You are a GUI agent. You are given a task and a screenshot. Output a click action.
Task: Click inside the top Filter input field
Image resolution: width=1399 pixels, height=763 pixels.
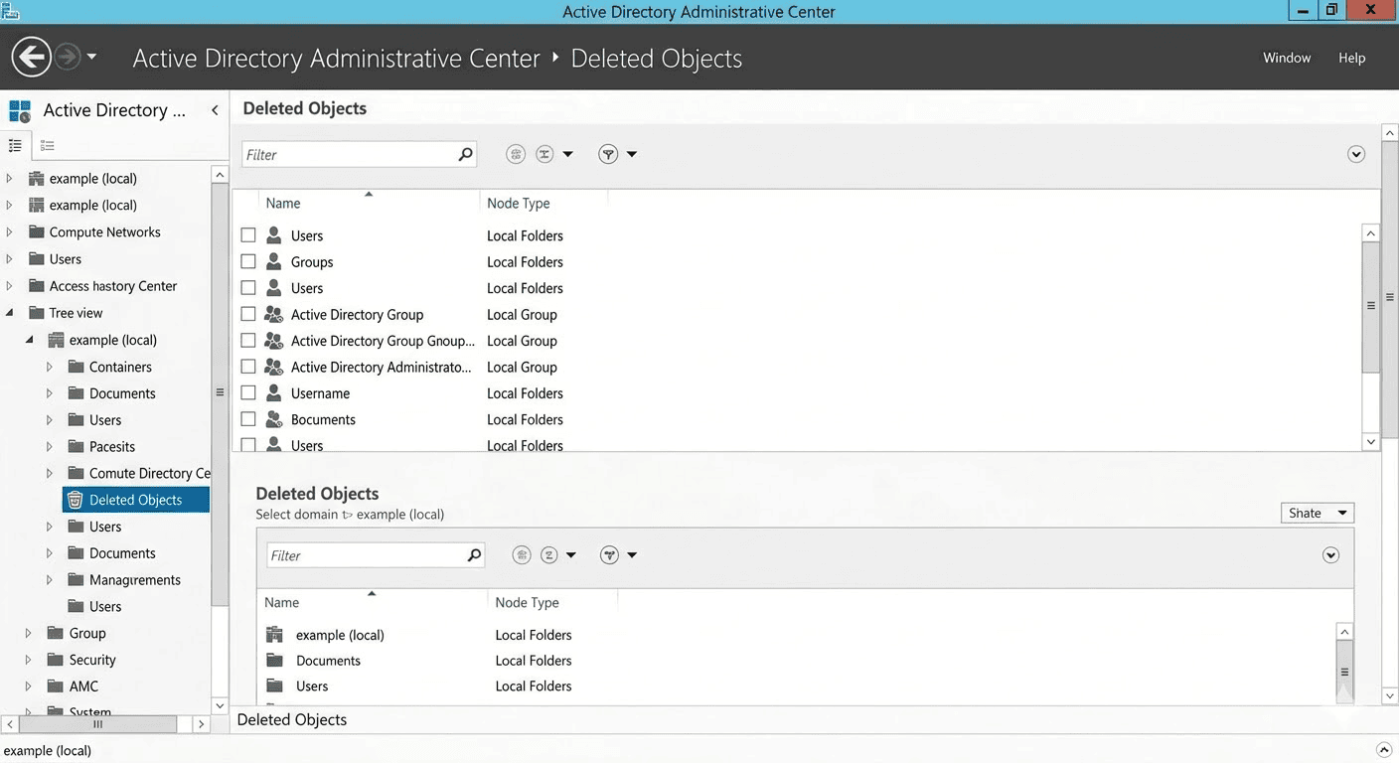[348, 154]
